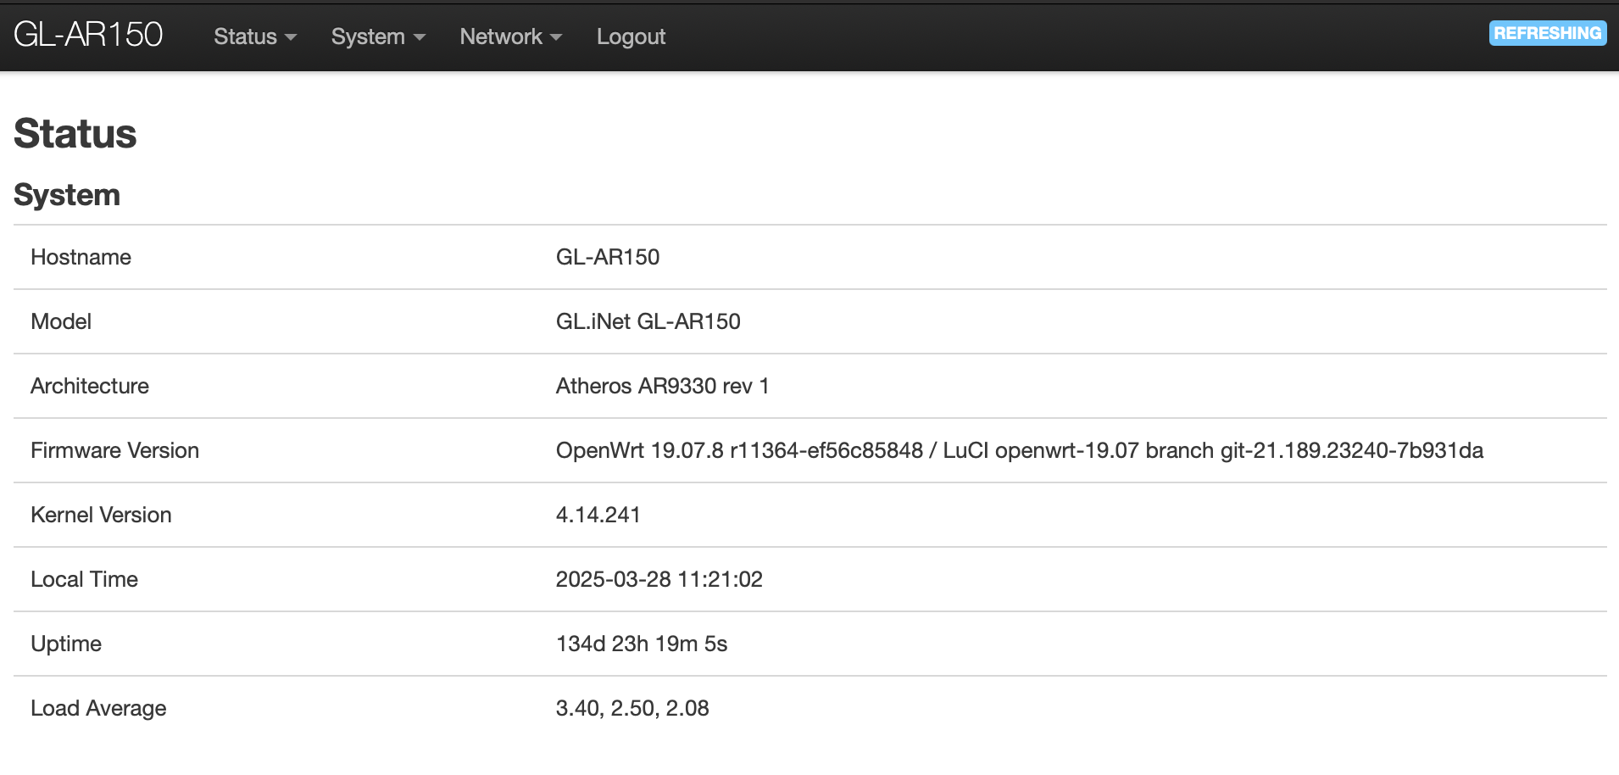Click the Local Time value
The height and width of the screenshot is (775, 1619).
(659, 579)
